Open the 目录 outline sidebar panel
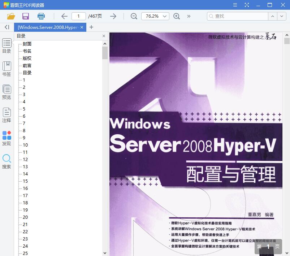 pos(7,46)
